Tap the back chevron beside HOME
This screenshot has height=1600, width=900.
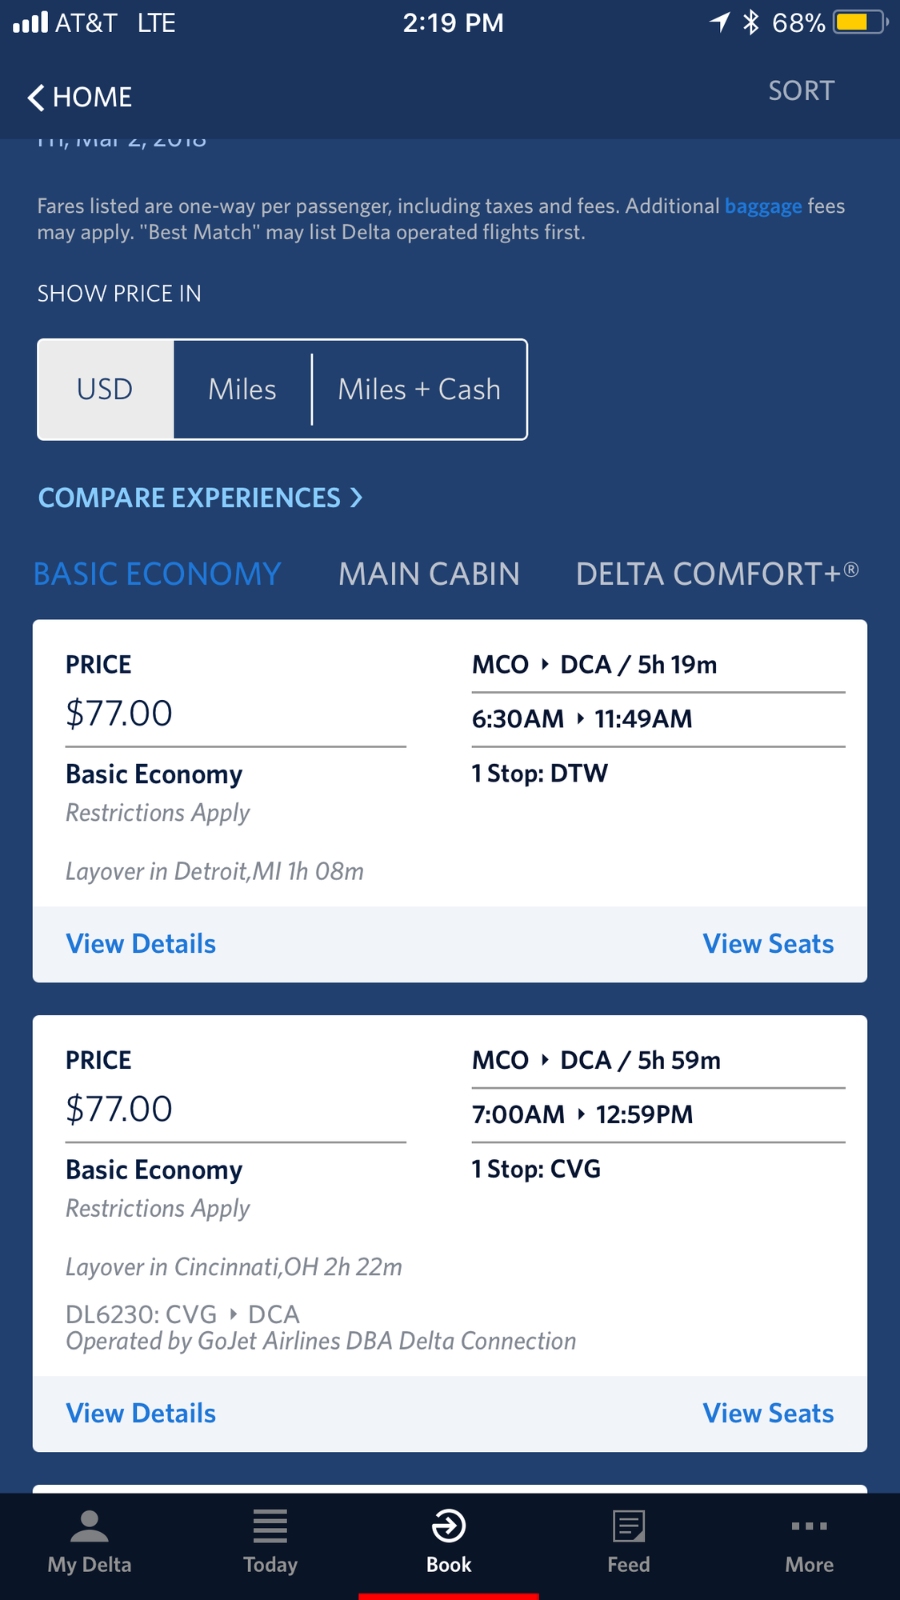click(36, 98)
